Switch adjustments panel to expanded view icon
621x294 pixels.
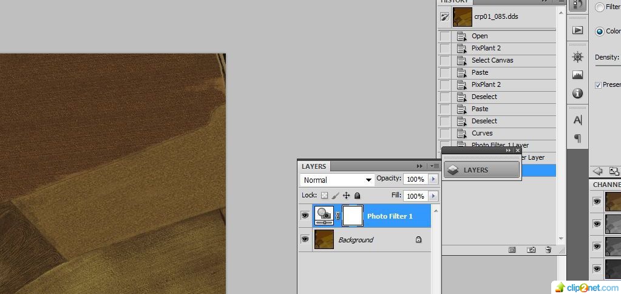click(x=614, y=171)
